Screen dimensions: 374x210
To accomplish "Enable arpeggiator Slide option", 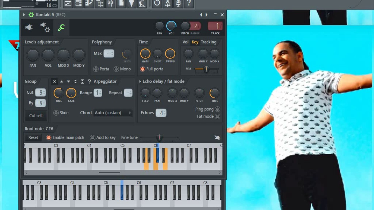I will pos(61,113).
